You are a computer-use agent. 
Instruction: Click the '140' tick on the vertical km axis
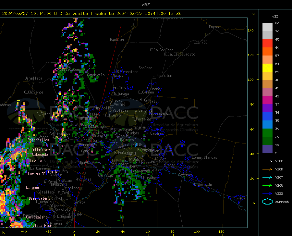coord(250,30)
